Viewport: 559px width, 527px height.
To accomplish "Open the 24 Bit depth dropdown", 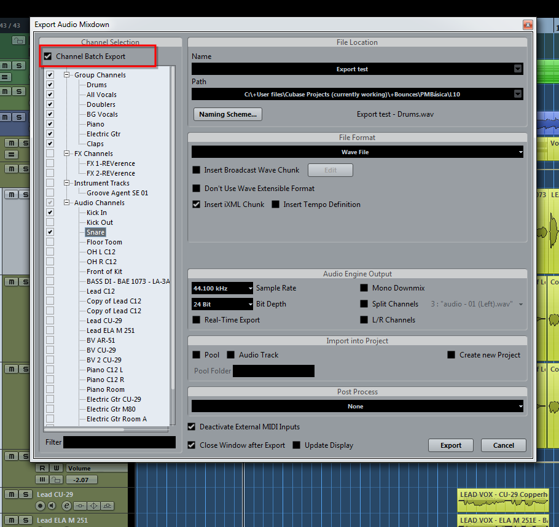I will tap(222, 304).
